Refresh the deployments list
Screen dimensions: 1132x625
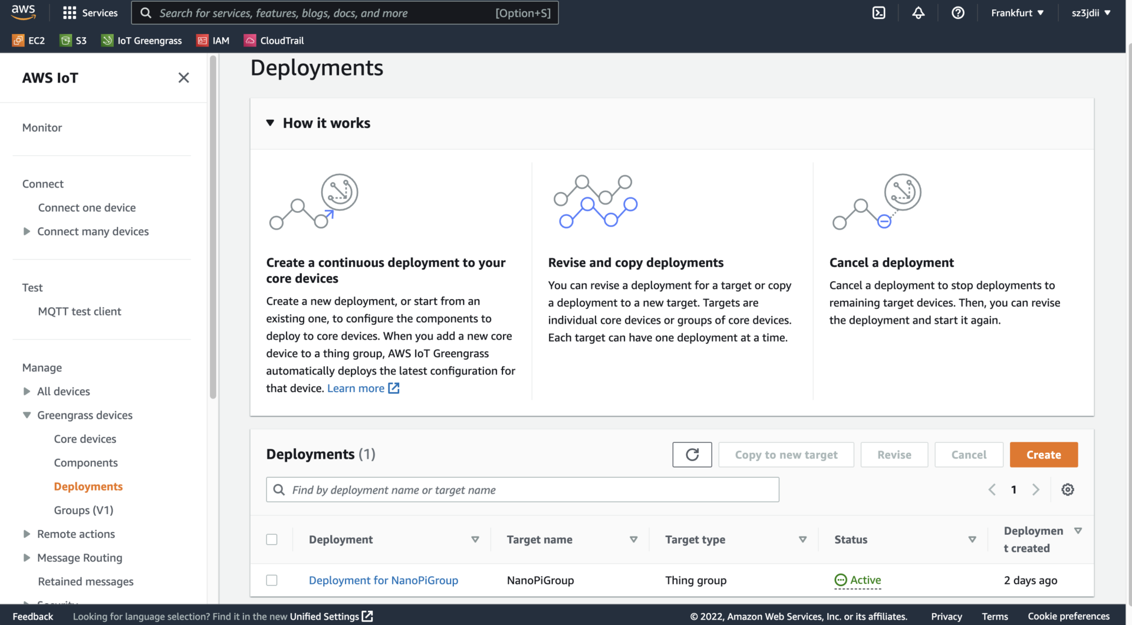692,455
